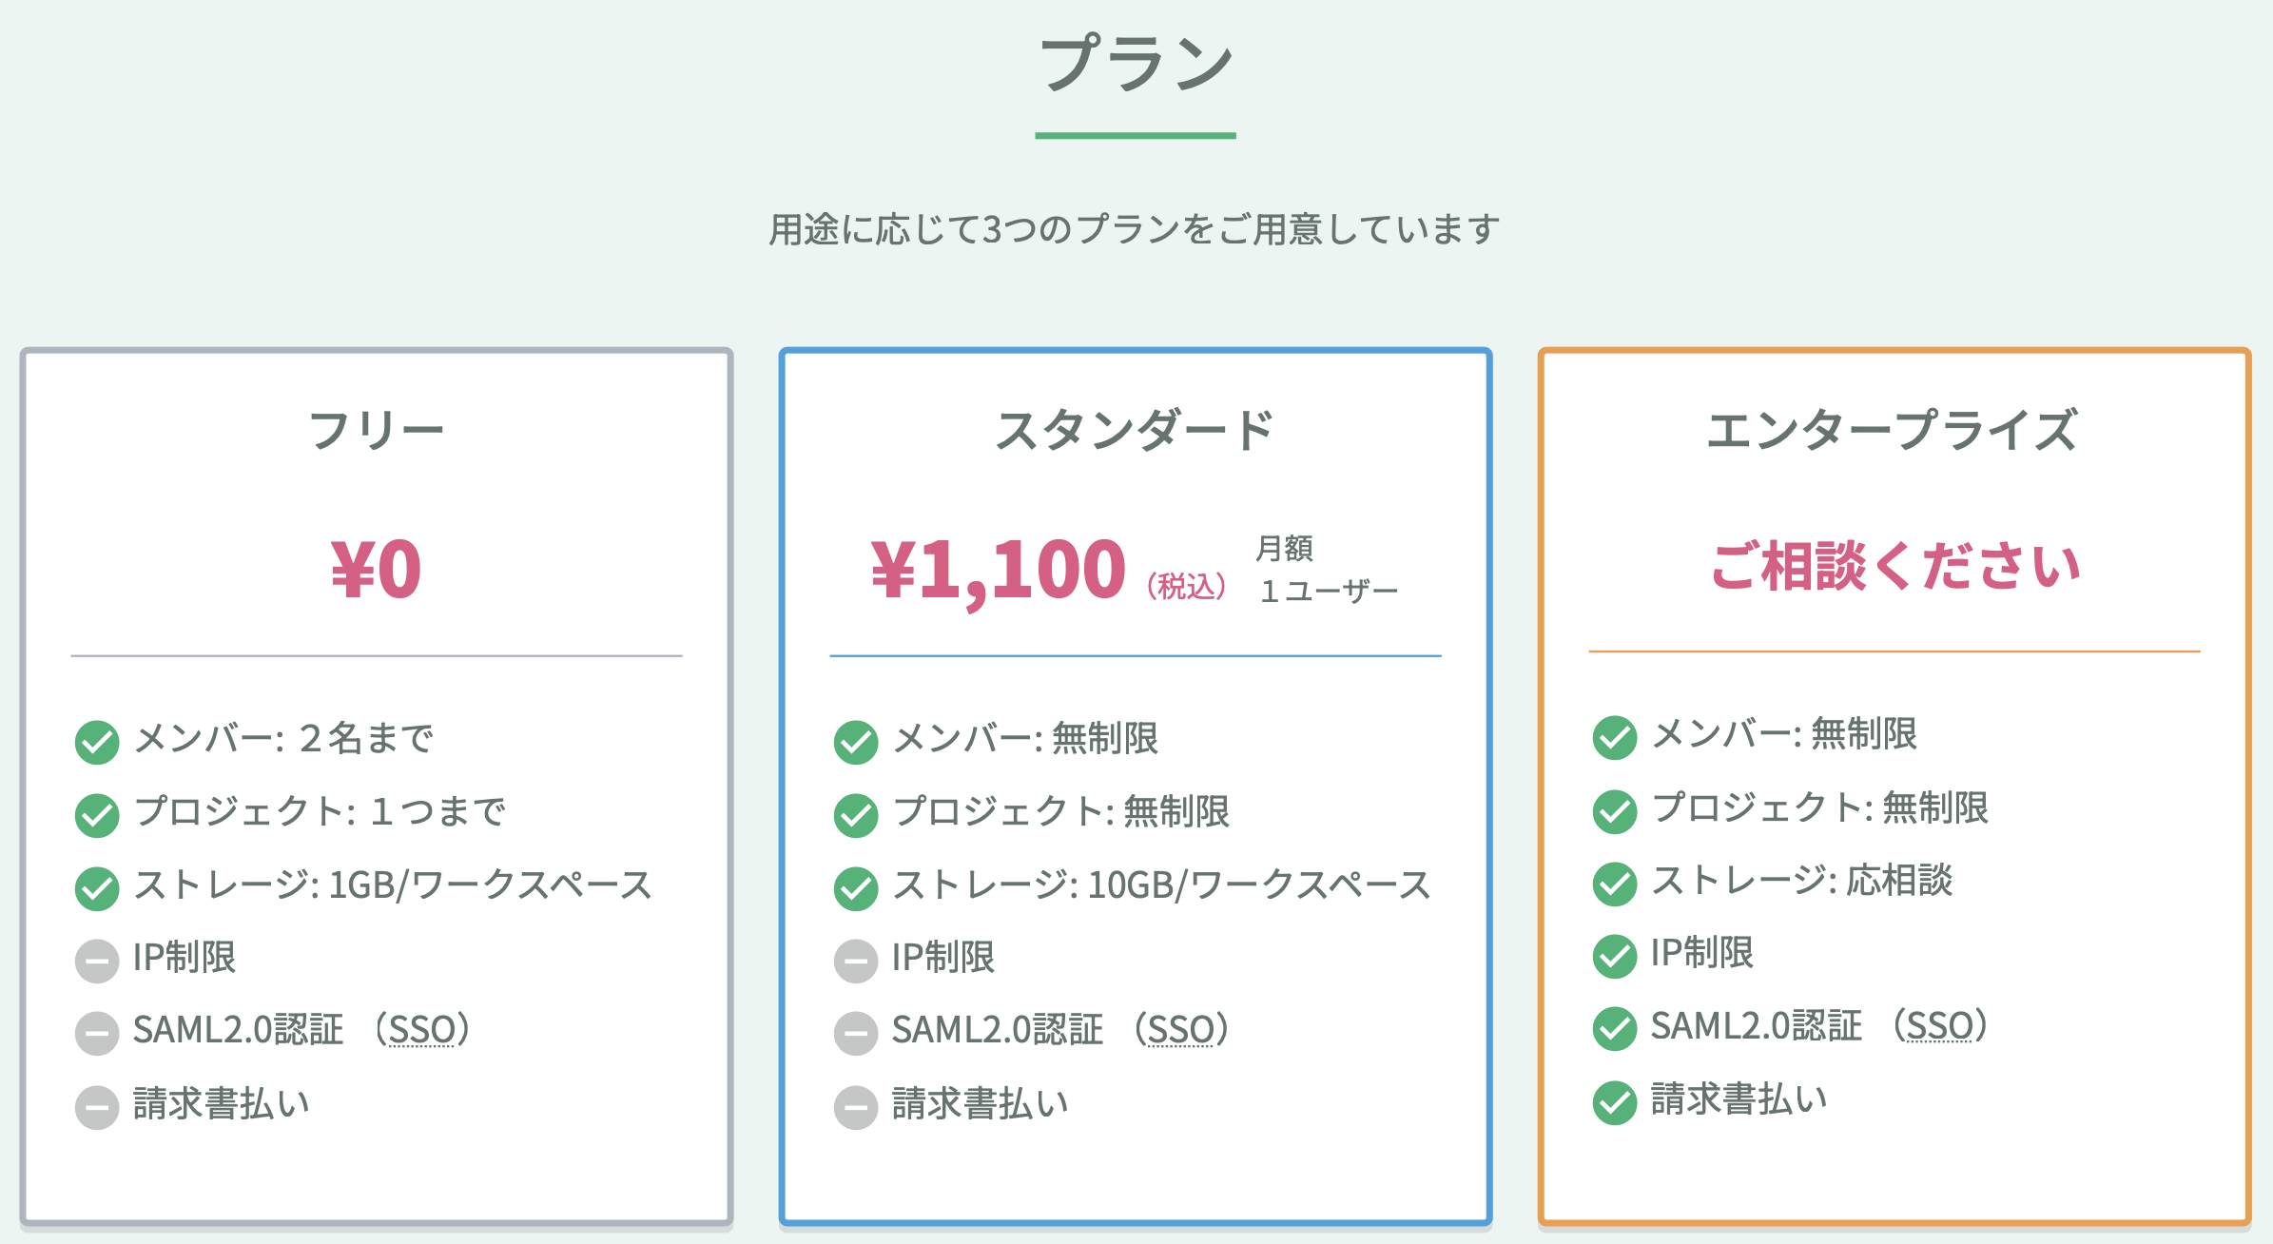This screenshot has width=2273, height=1244.
Task: Click SSO abbreviation in Standard plan card
Action: coord(1181,1030)
